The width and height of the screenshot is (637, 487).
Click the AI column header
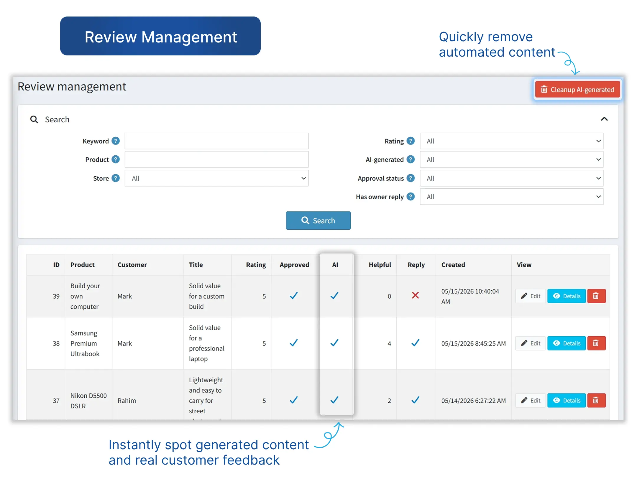point(335,265)
